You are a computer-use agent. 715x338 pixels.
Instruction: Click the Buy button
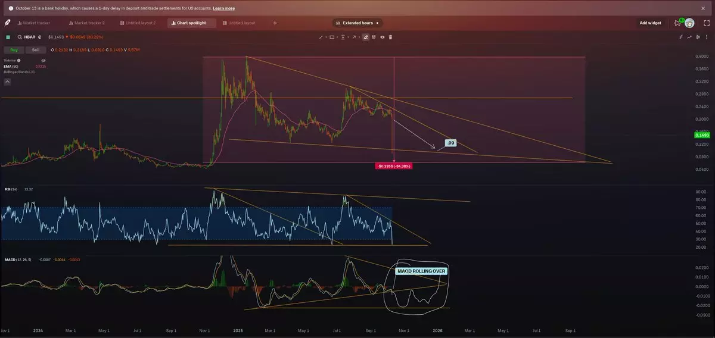(14, 50)
